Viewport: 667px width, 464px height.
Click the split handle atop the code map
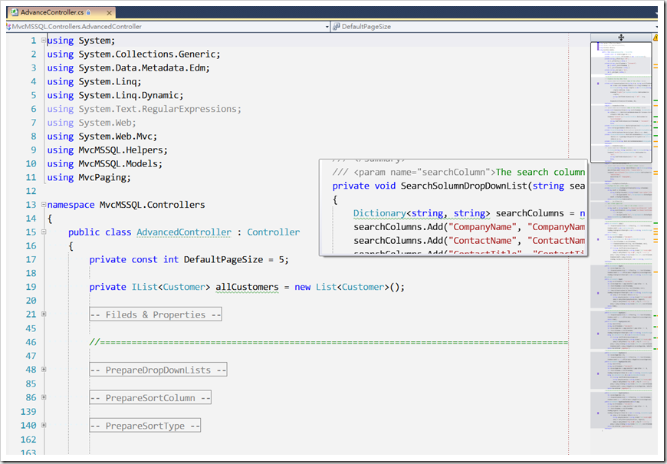pos(621,38)
